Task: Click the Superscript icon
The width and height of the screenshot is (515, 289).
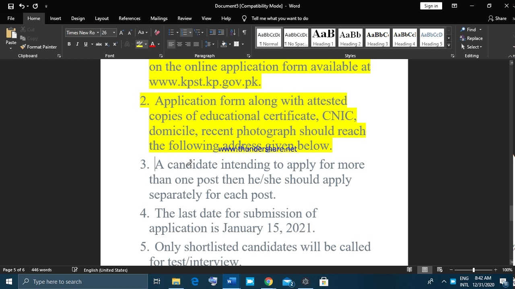Action: click(115, 44)
